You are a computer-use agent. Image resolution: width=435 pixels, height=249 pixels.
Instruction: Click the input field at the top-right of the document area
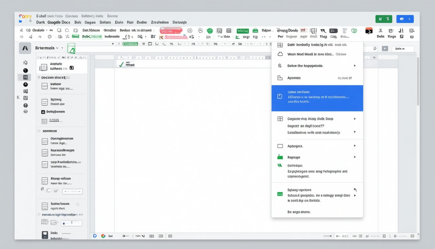coord(403,49)
